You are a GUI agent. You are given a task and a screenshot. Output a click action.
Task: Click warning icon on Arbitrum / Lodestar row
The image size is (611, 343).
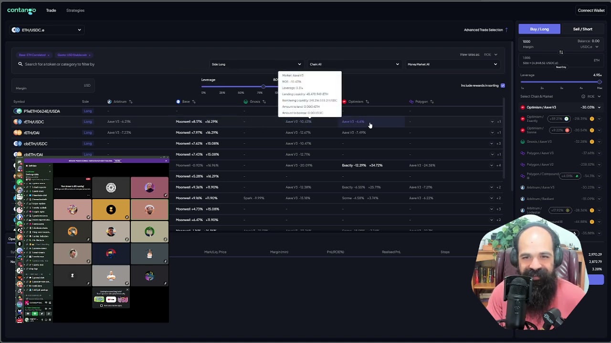(x=592, y=210)
